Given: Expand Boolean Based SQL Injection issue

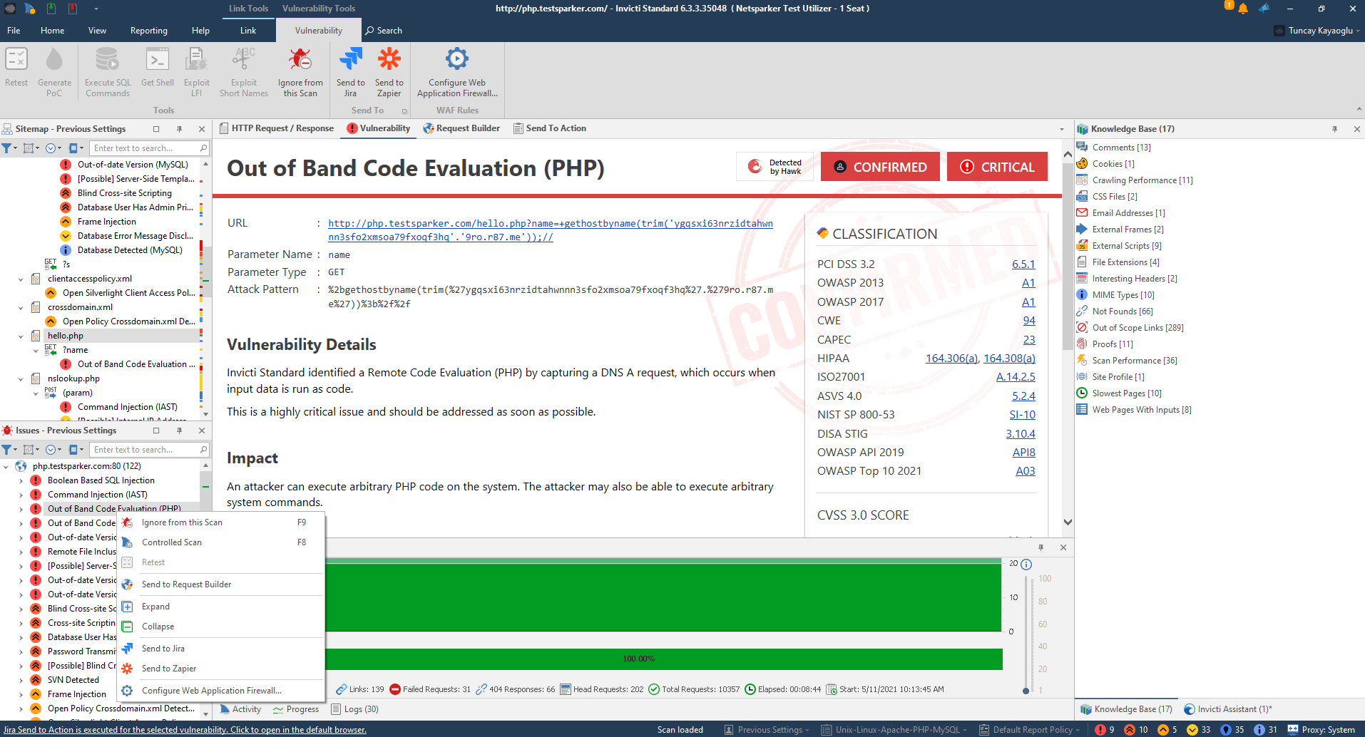Looking at the screenshot, I should [x=21, y=480].
